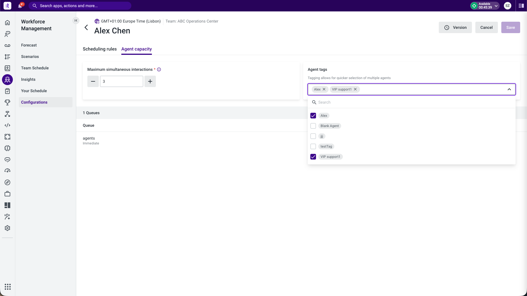Open the contacts book icon in left rail
The image size is (527, 296).
[7, 68]
